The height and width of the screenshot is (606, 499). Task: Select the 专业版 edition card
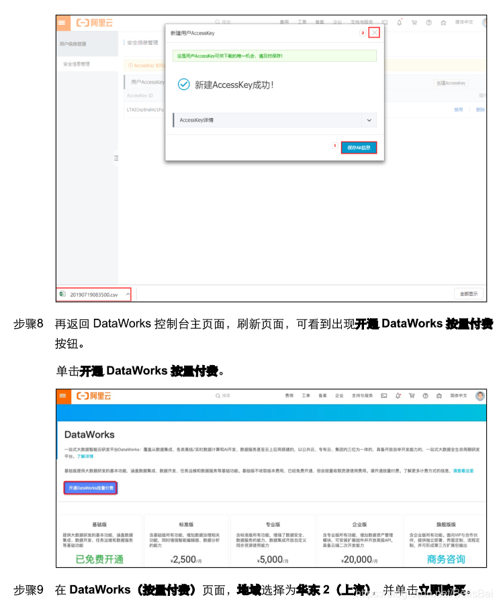(x=273, y=541)
